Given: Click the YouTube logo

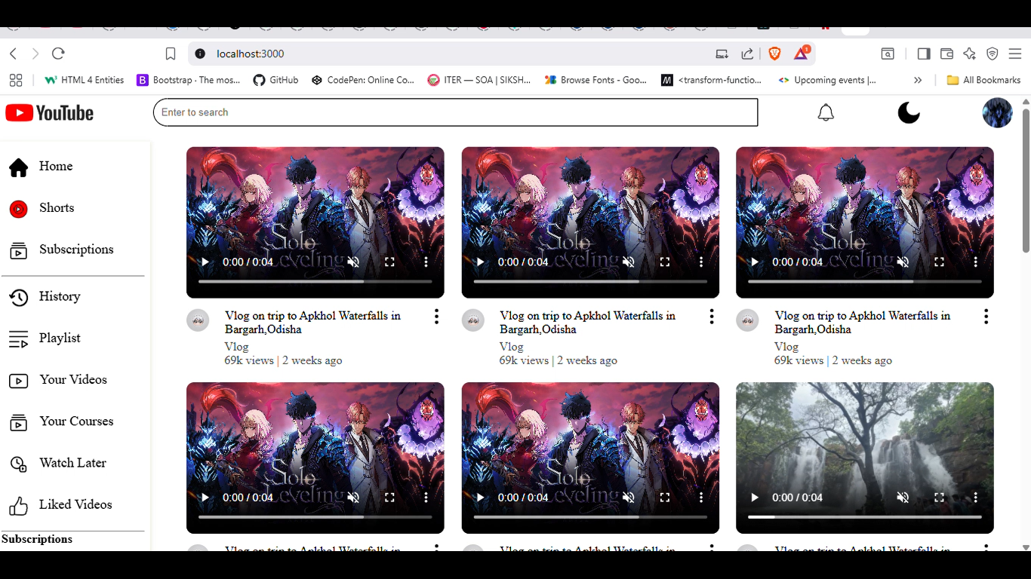Looking at the screenshot, I should pyautogui.click(x=50, y=113).
